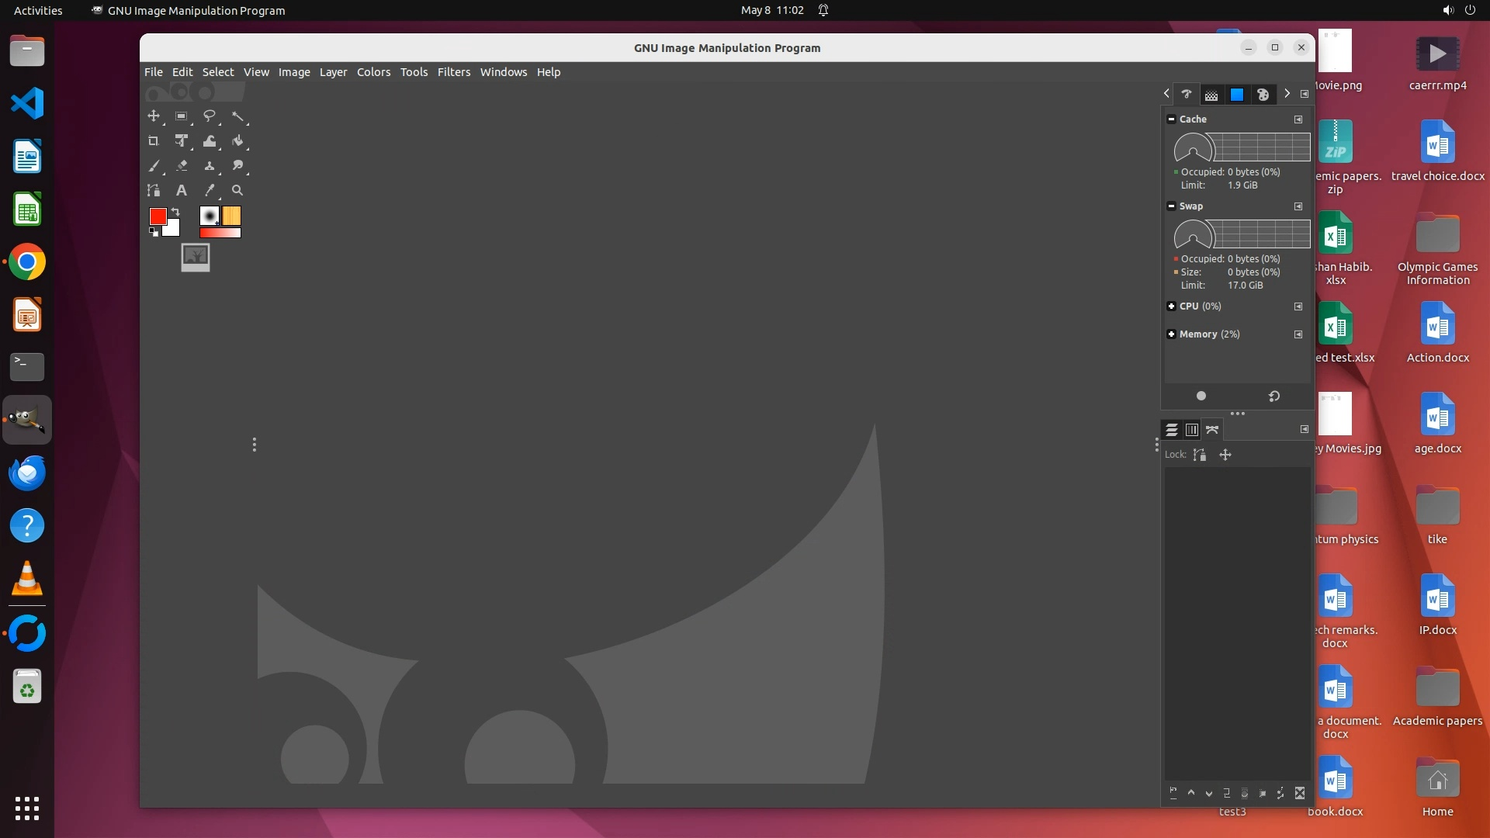Select the Zoom magnifier tool
1490x838 pixels.
(x=237, y=190)
